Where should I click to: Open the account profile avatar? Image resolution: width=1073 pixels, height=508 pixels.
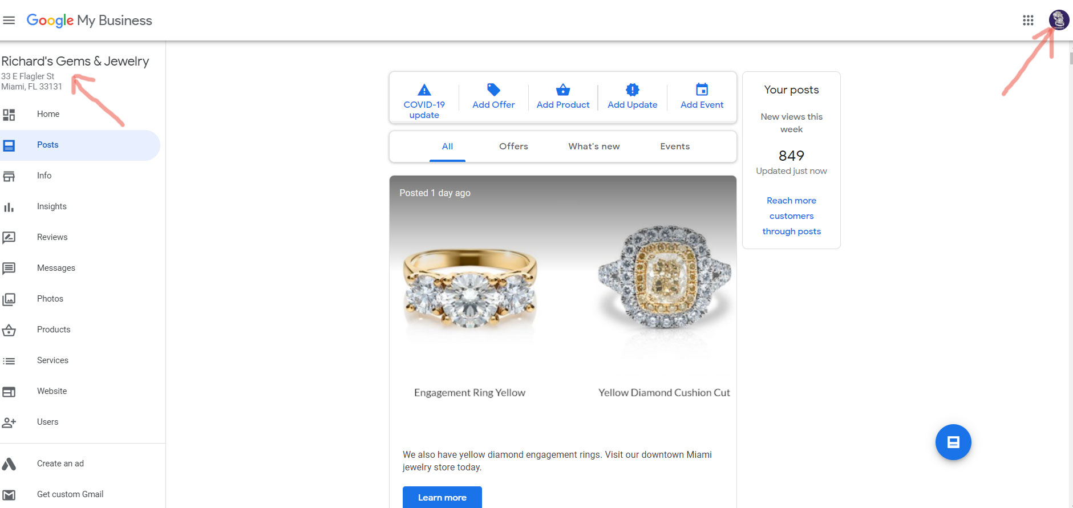pyautogui.click(x=1059, y=20)
